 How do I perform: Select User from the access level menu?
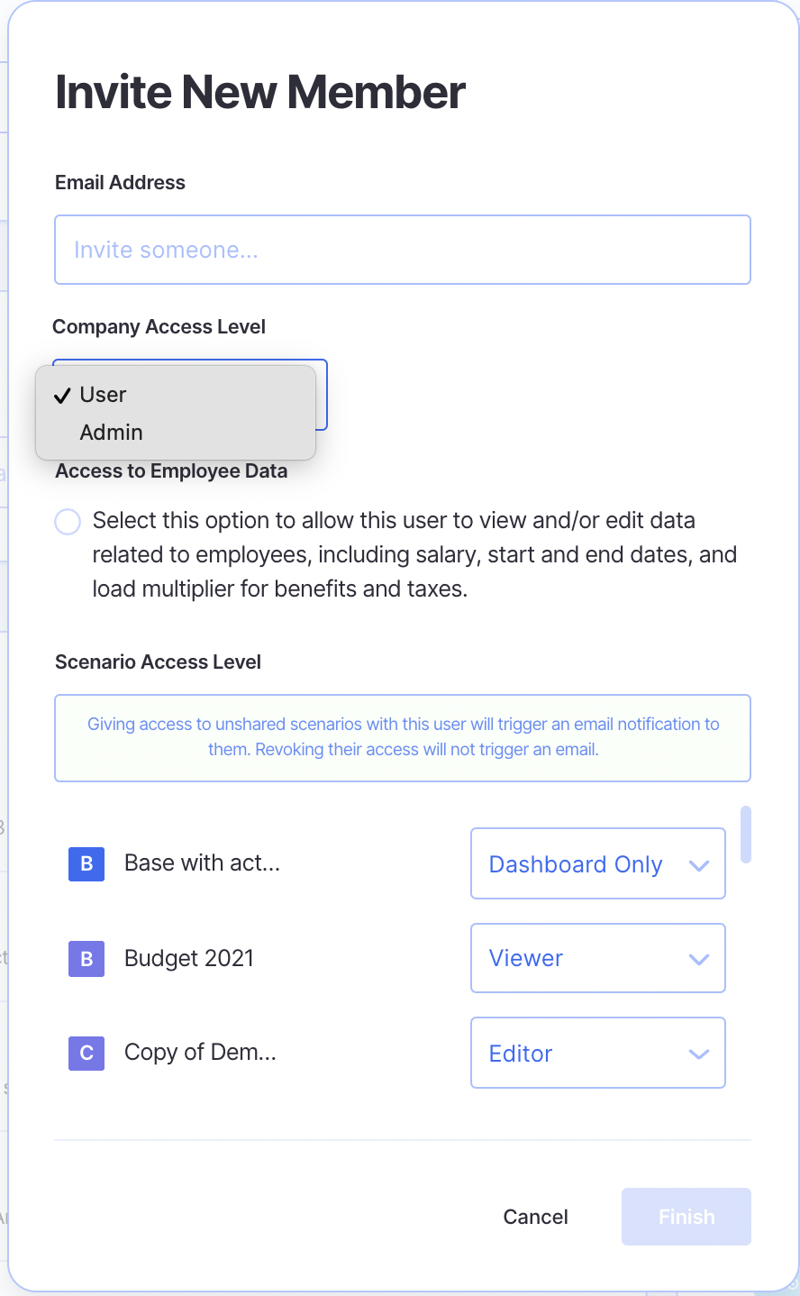click(x=104, y=395)
